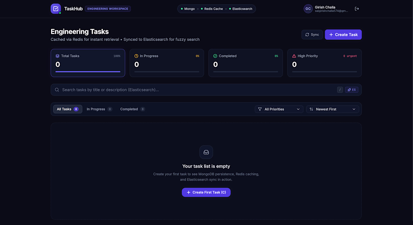Click the GC user avatar
This screenshot has height=225, width=413.
tap(308, 9)
